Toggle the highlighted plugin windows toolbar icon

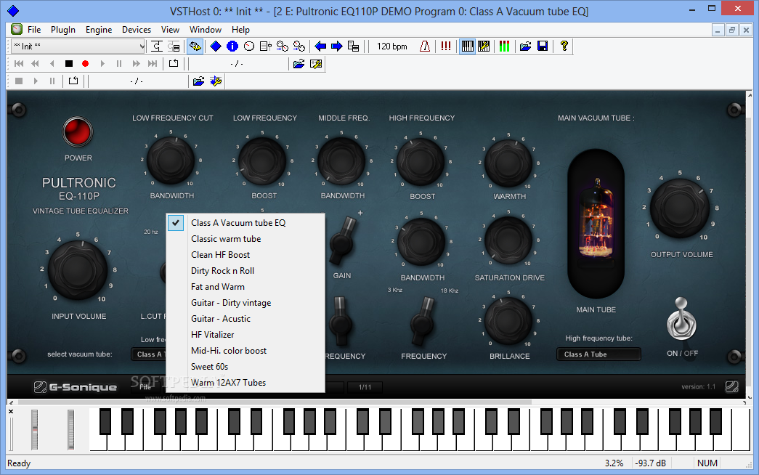[x=195, y=46]
